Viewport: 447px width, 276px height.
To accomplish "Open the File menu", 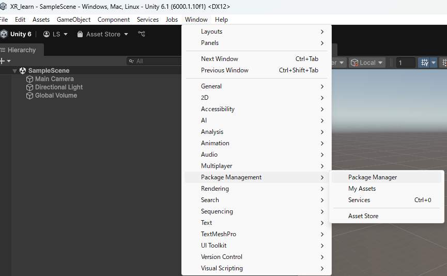I will point(4,20).
